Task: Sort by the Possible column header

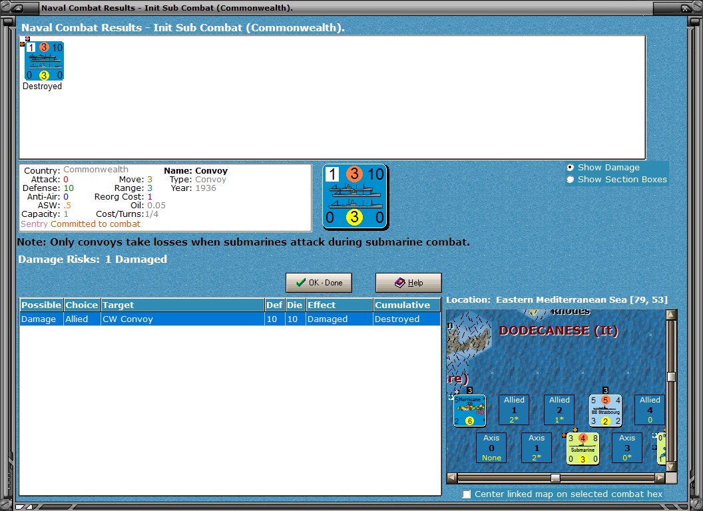Action: click(x=41, y=305)
